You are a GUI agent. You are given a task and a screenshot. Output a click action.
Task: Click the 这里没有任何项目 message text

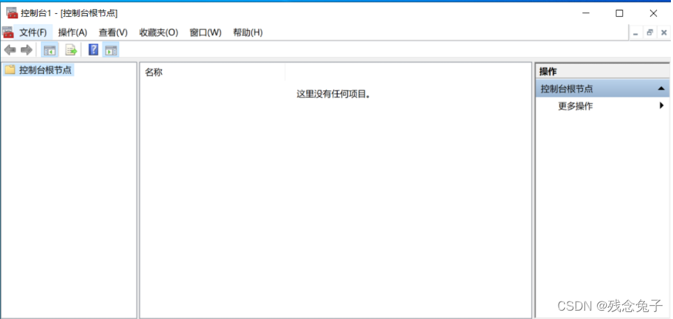[333, 94]
